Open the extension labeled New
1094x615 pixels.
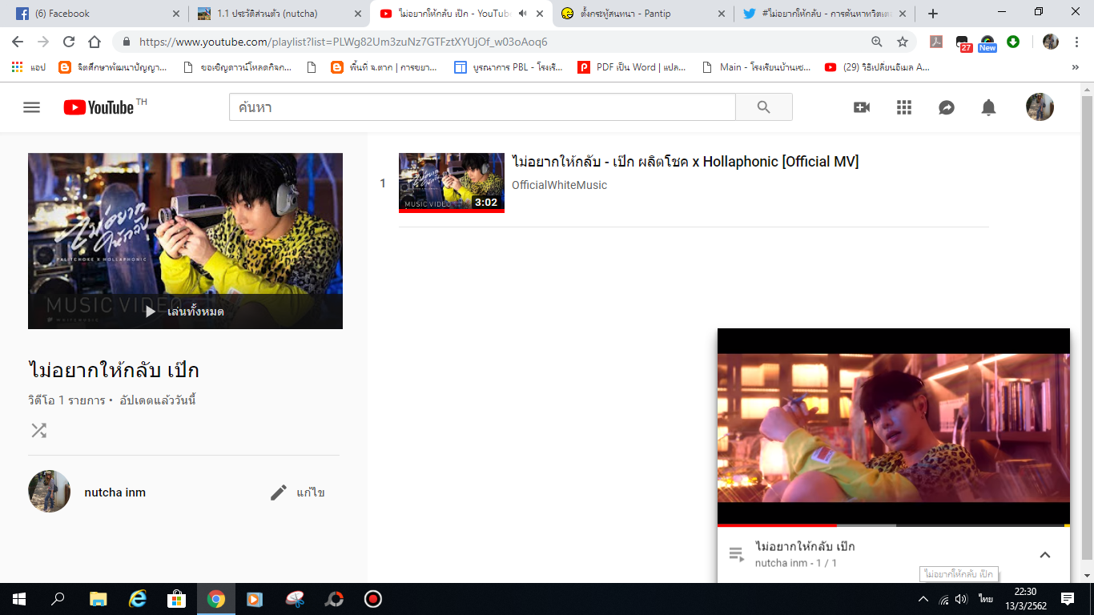[x=987, y=43]
